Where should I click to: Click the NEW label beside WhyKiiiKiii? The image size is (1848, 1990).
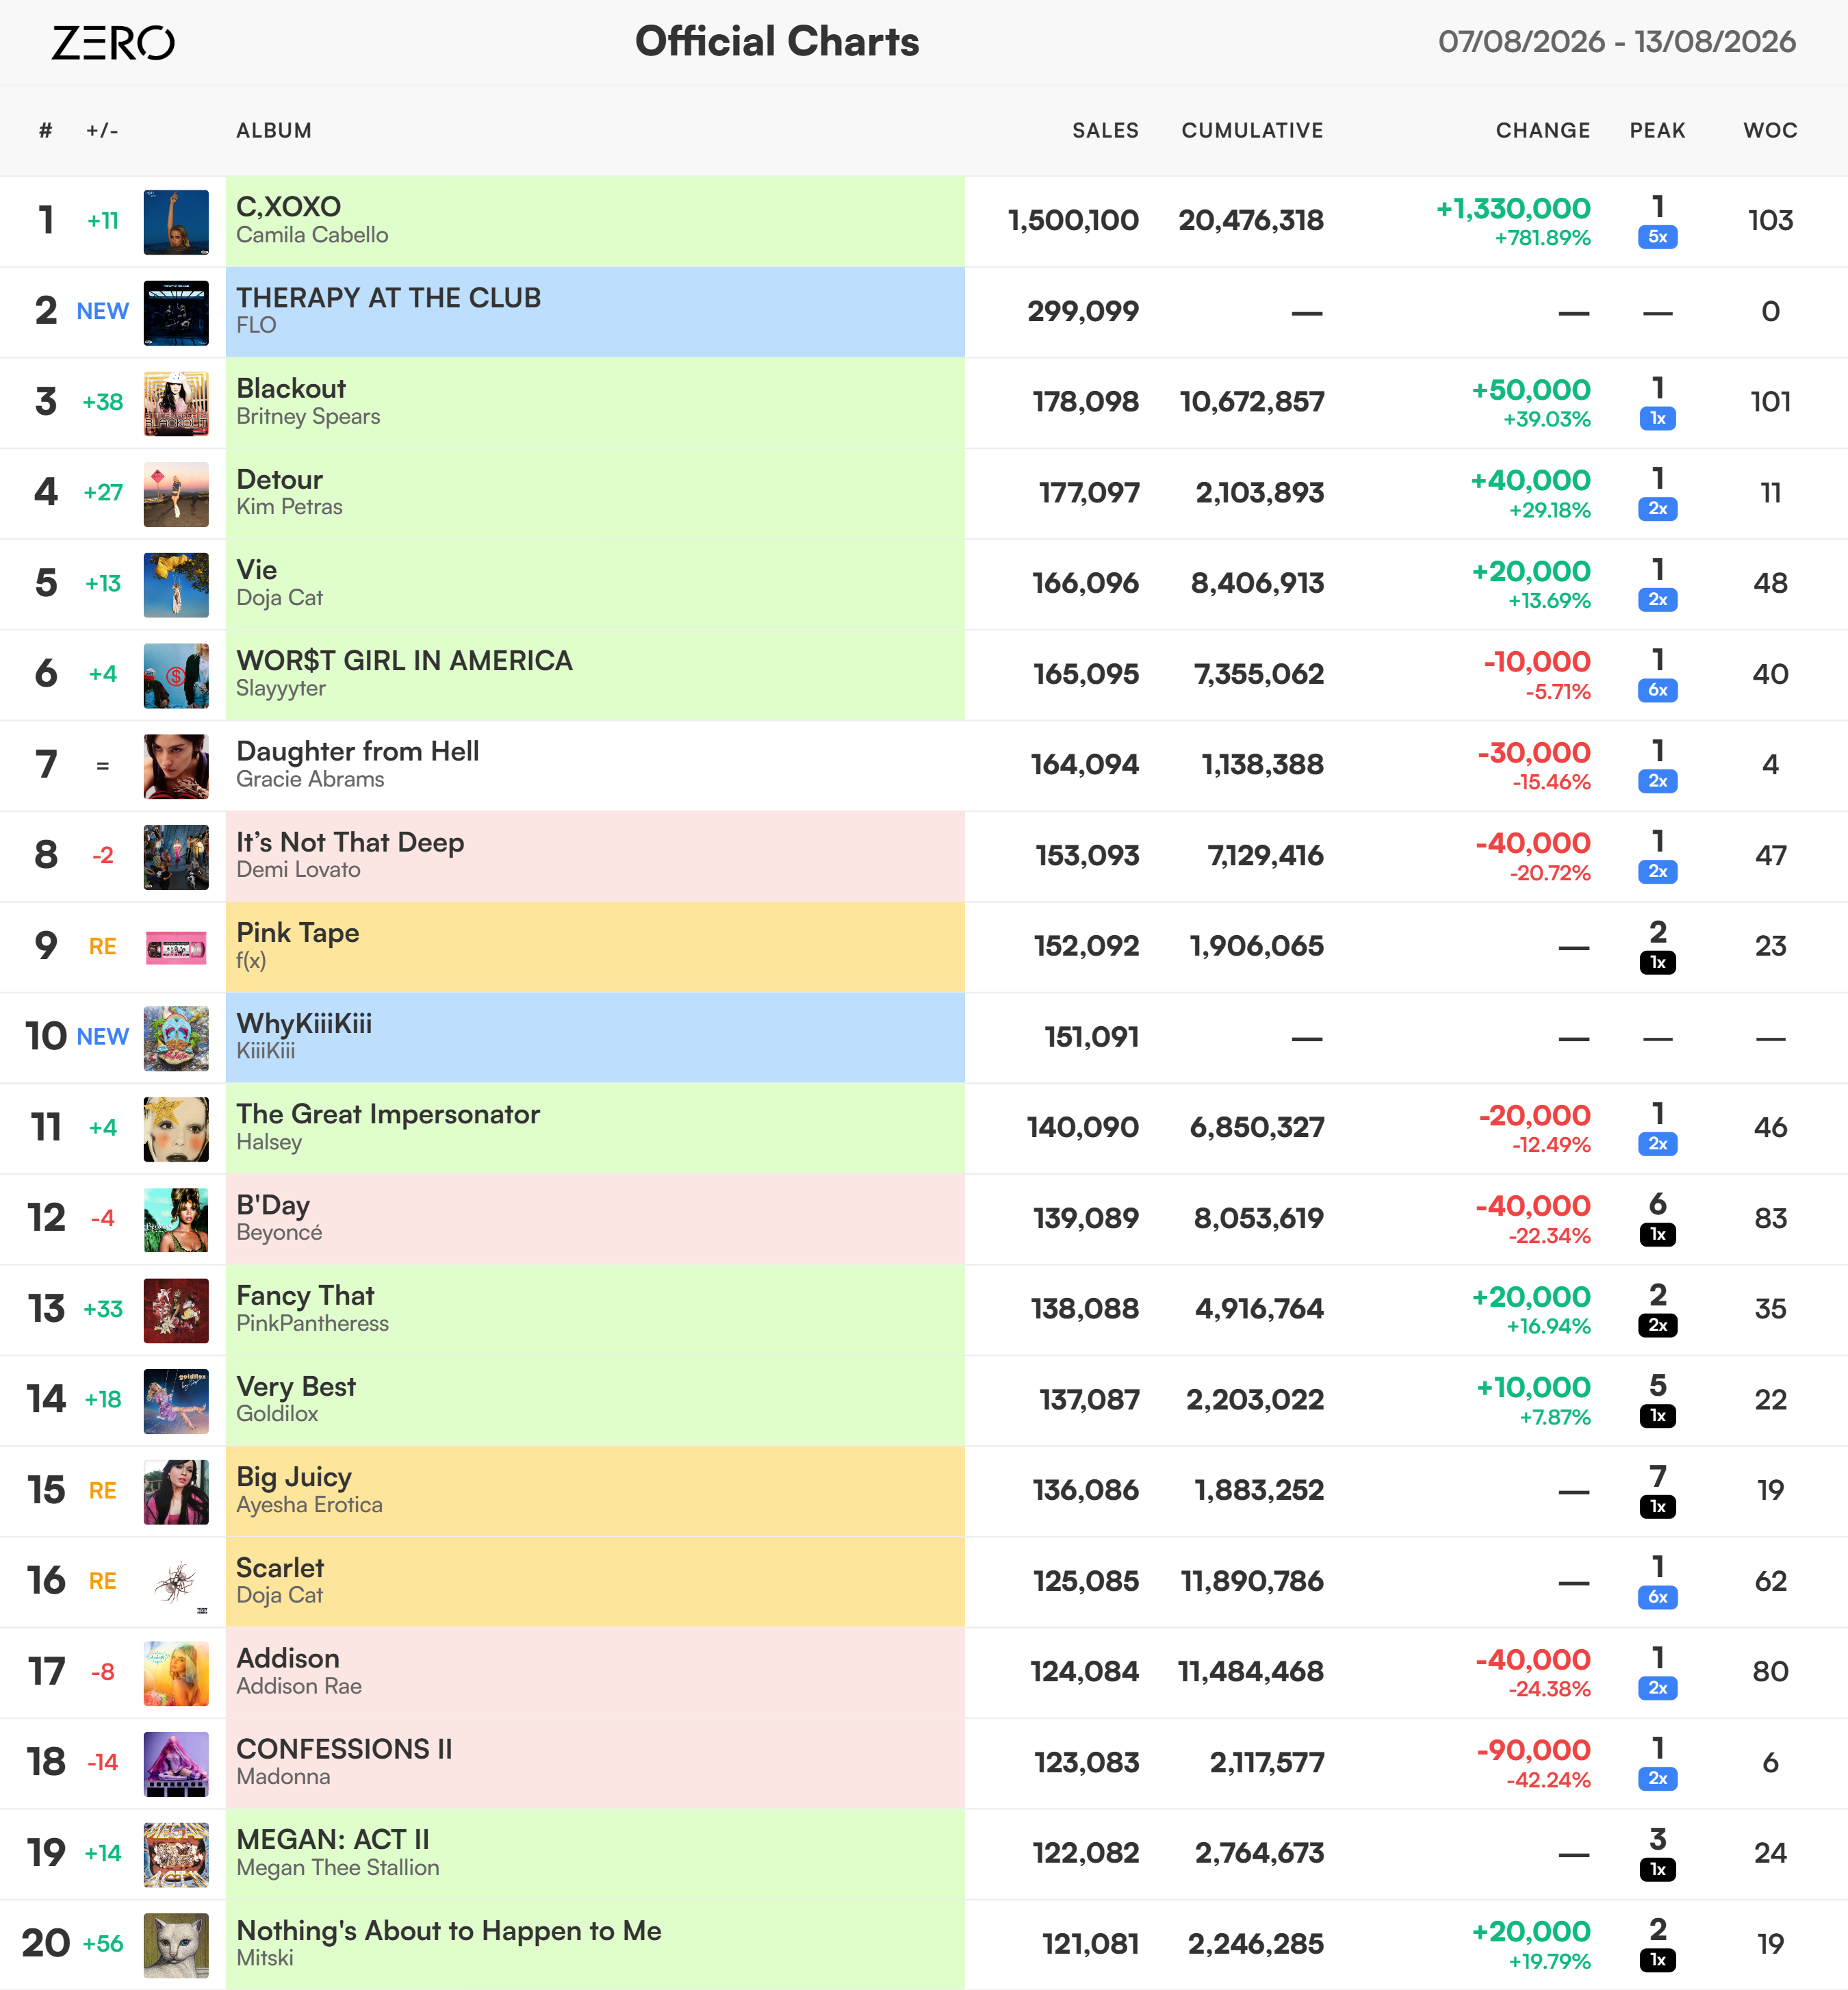(102, 1037)
